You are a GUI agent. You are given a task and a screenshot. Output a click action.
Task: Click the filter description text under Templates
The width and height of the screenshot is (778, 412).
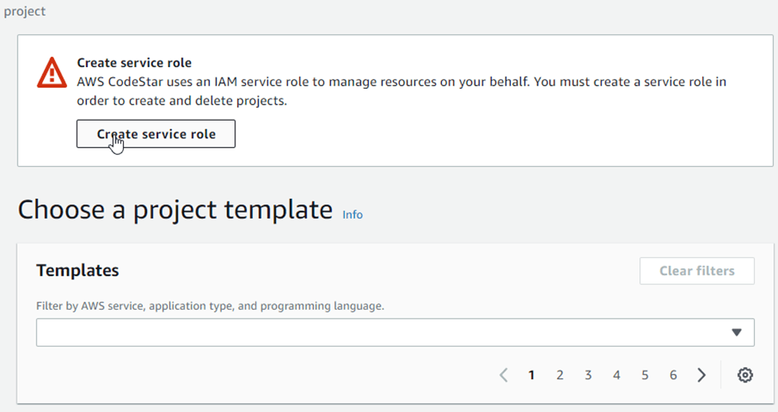pyautogui.click(x=211, y=306)
